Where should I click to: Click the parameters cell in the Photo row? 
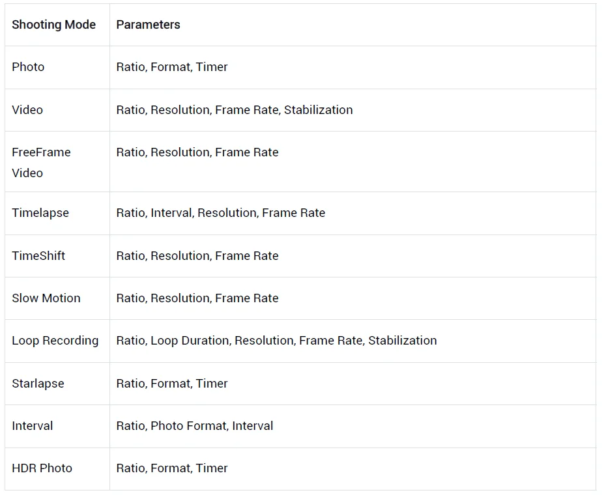coord(172,67)
